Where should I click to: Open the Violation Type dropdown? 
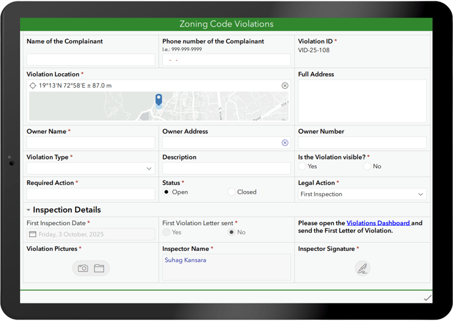(90, 168)
